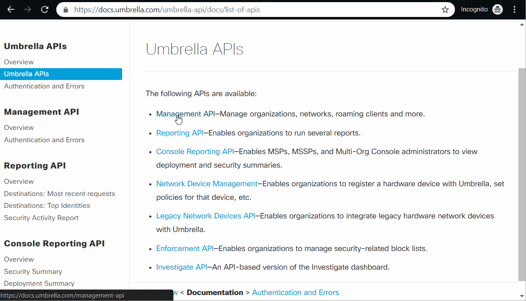Select Security Activity Report in sidebar

point(41,218)
